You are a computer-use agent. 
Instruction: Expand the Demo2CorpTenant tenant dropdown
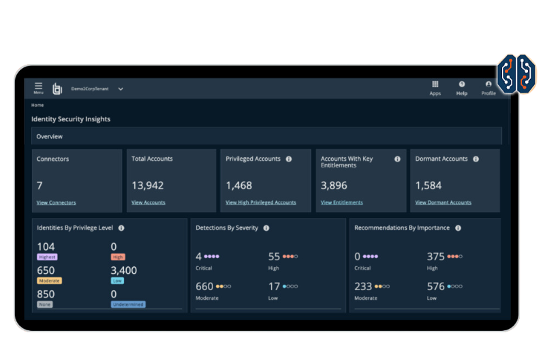(x=121, y=89)
